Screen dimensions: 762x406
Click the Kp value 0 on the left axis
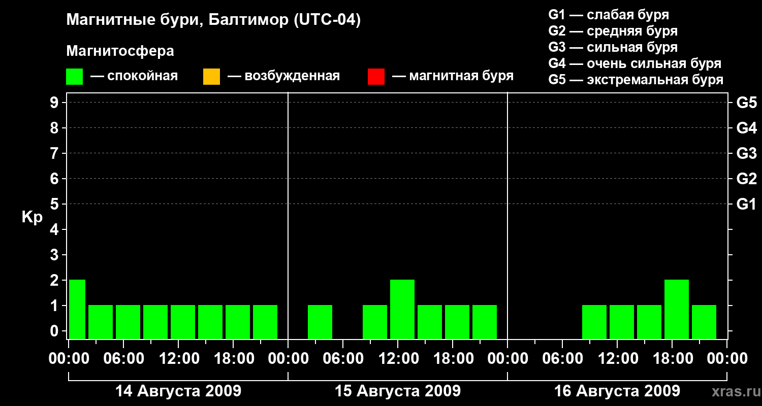click(x=55, y=331)
